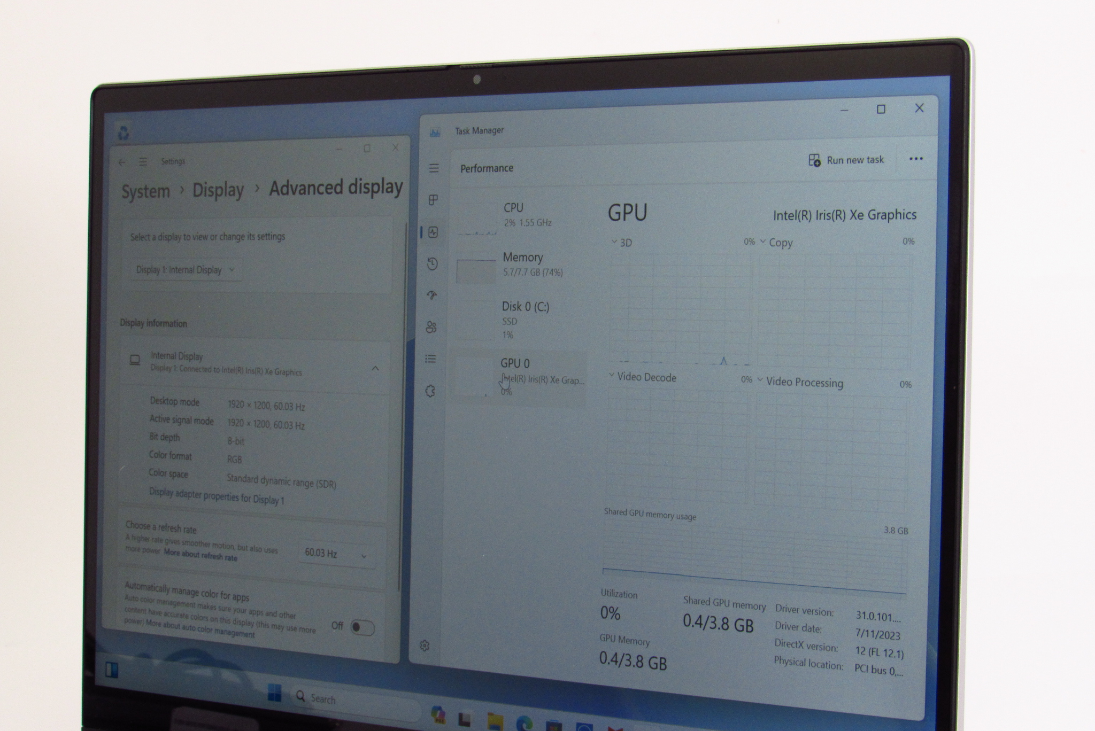
Task: Open the refresh rate 60.03 Hz dropdown
Action: (335, 554)
